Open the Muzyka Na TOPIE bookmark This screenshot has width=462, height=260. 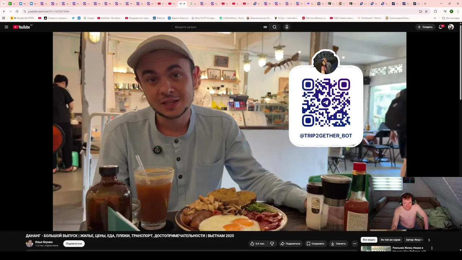click(23, 18)
